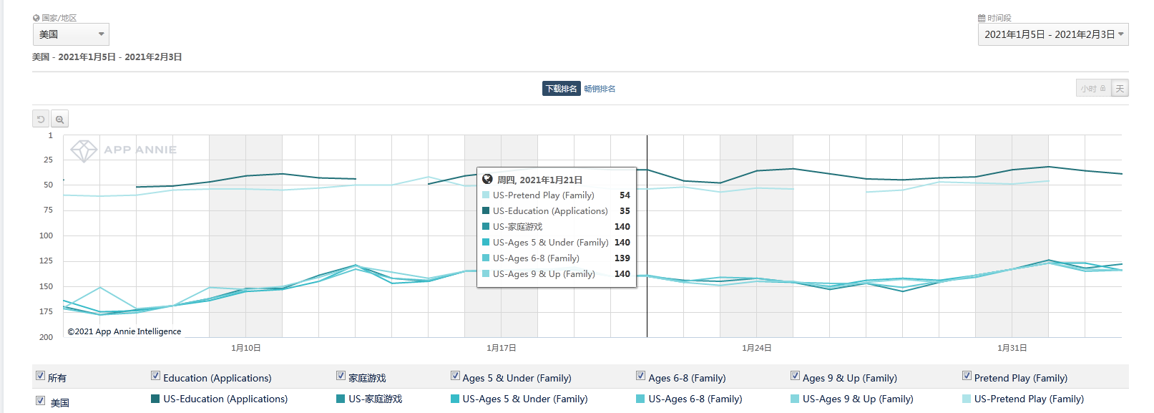Click the reset zoom icon above the chart

(41, 120)
